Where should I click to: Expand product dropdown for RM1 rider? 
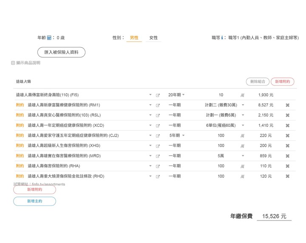(x=150, y=105)
